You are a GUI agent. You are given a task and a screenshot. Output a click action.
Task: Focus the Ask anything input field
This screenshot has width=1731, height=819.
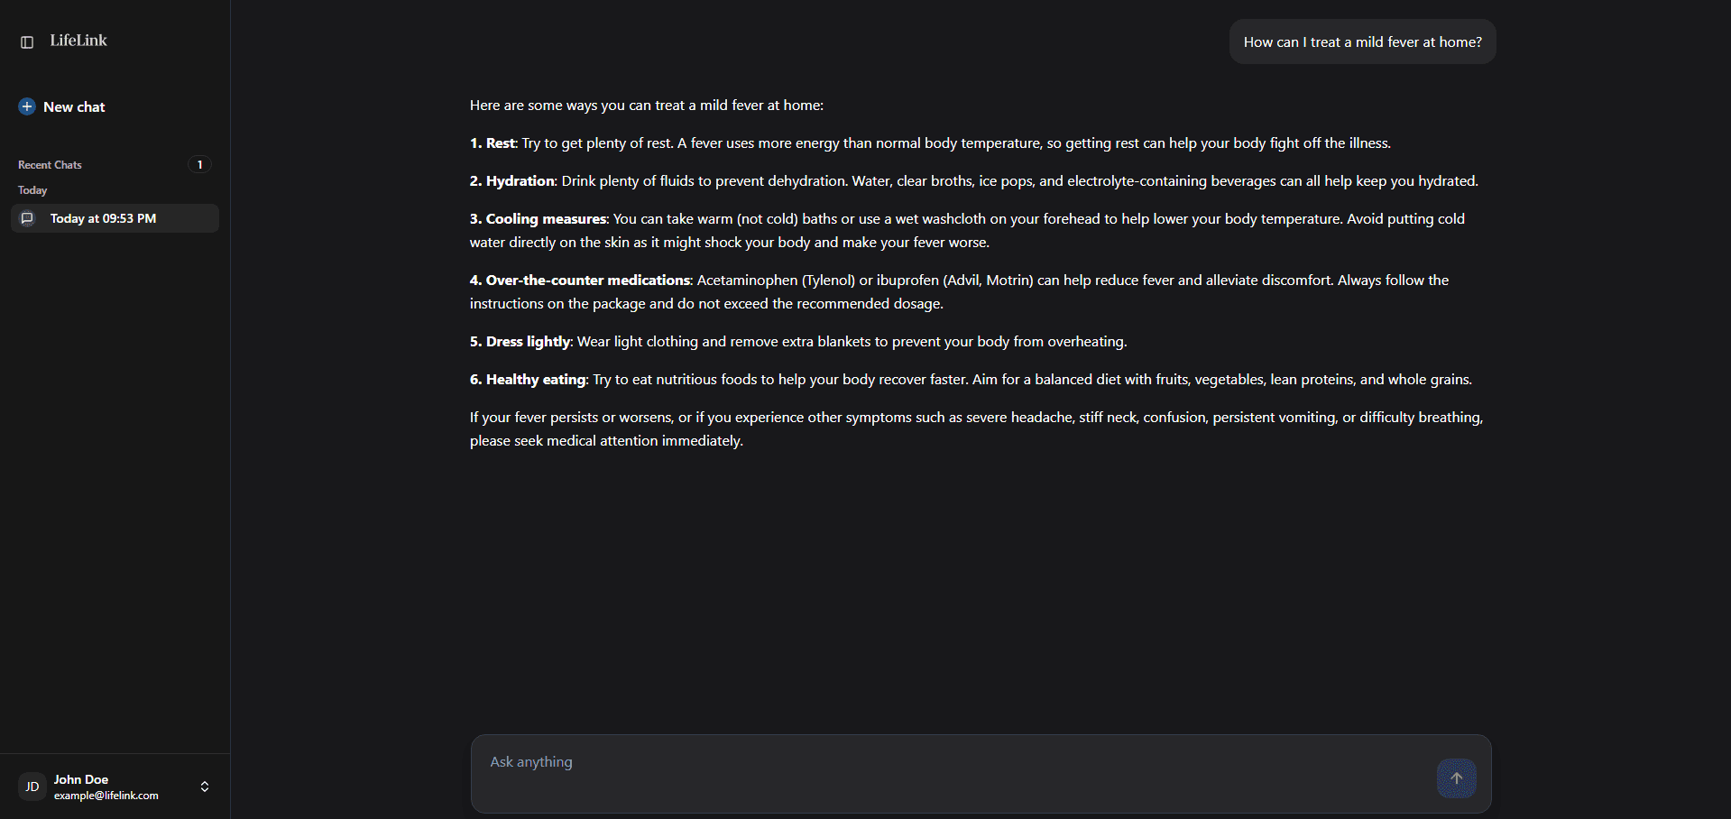pos(956,763)
